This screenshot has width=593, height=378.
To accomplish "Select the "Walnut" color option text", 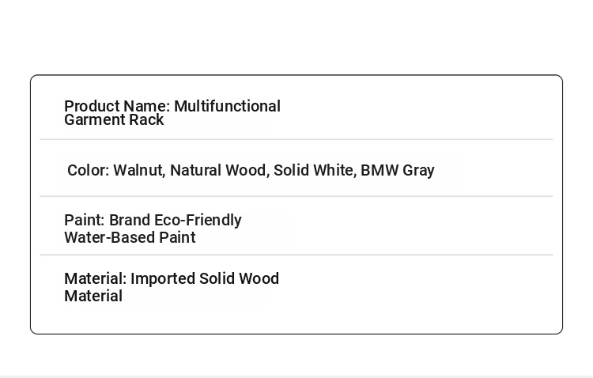I will 139,171.
